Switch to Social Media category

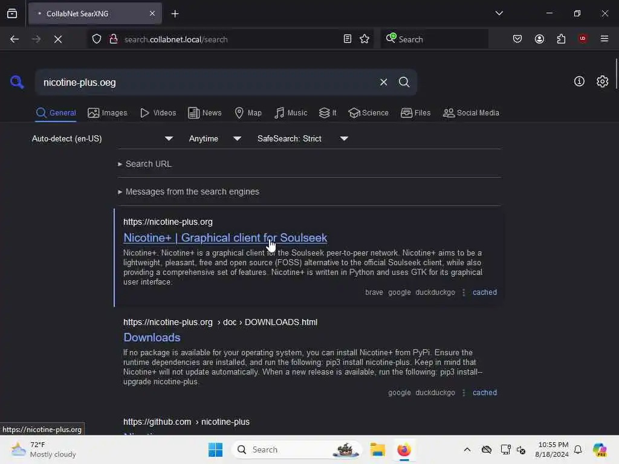(471, 113)
